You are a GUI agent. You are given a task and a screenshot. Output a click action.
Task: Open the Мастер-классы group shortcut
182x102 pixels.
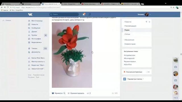[38, 61]
